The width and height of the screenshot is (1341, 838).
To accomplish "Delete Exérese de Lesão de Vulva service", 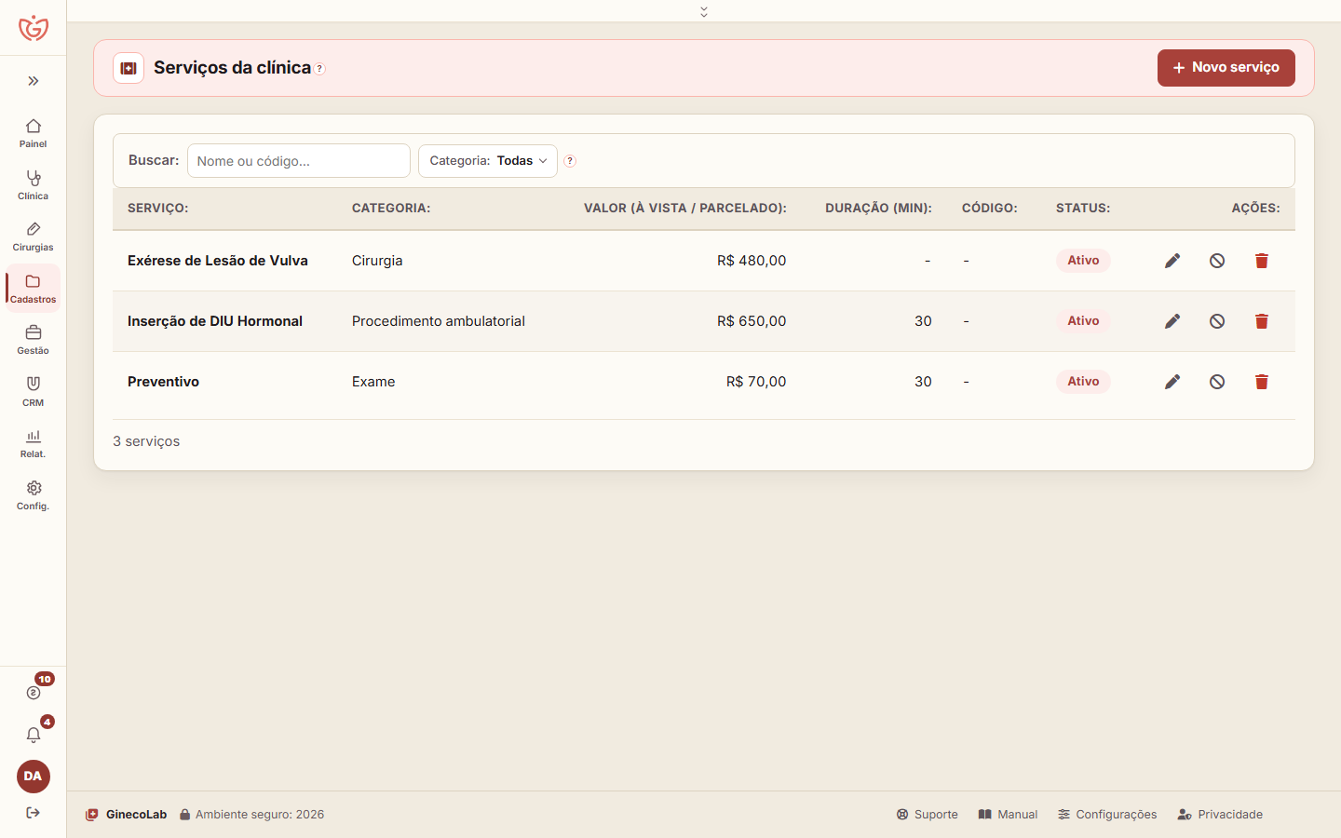I will 1262,261.
